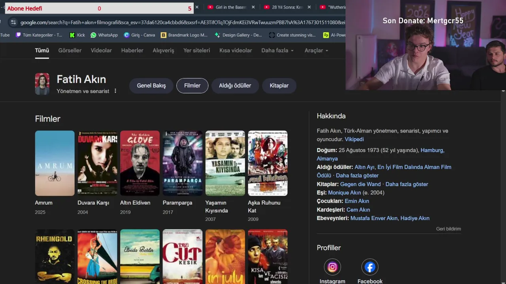Open the Gegen die Wand book link
The width and height of the screenshot is (506, 284).
(361, 184)
